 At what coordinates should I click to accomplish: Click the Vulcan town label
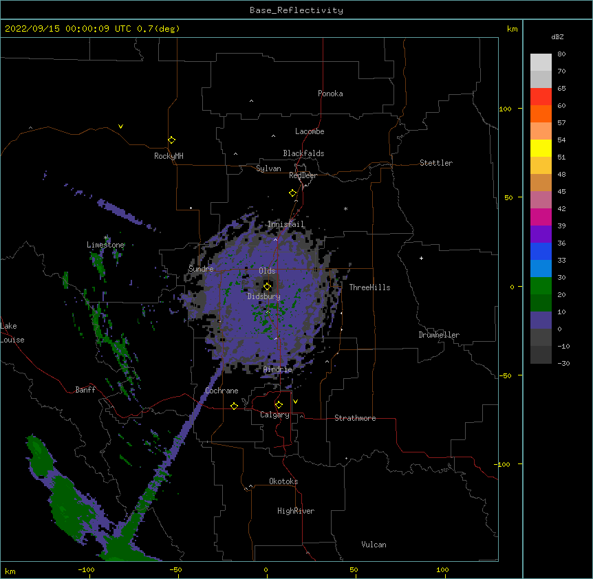(x=374, y=545)
